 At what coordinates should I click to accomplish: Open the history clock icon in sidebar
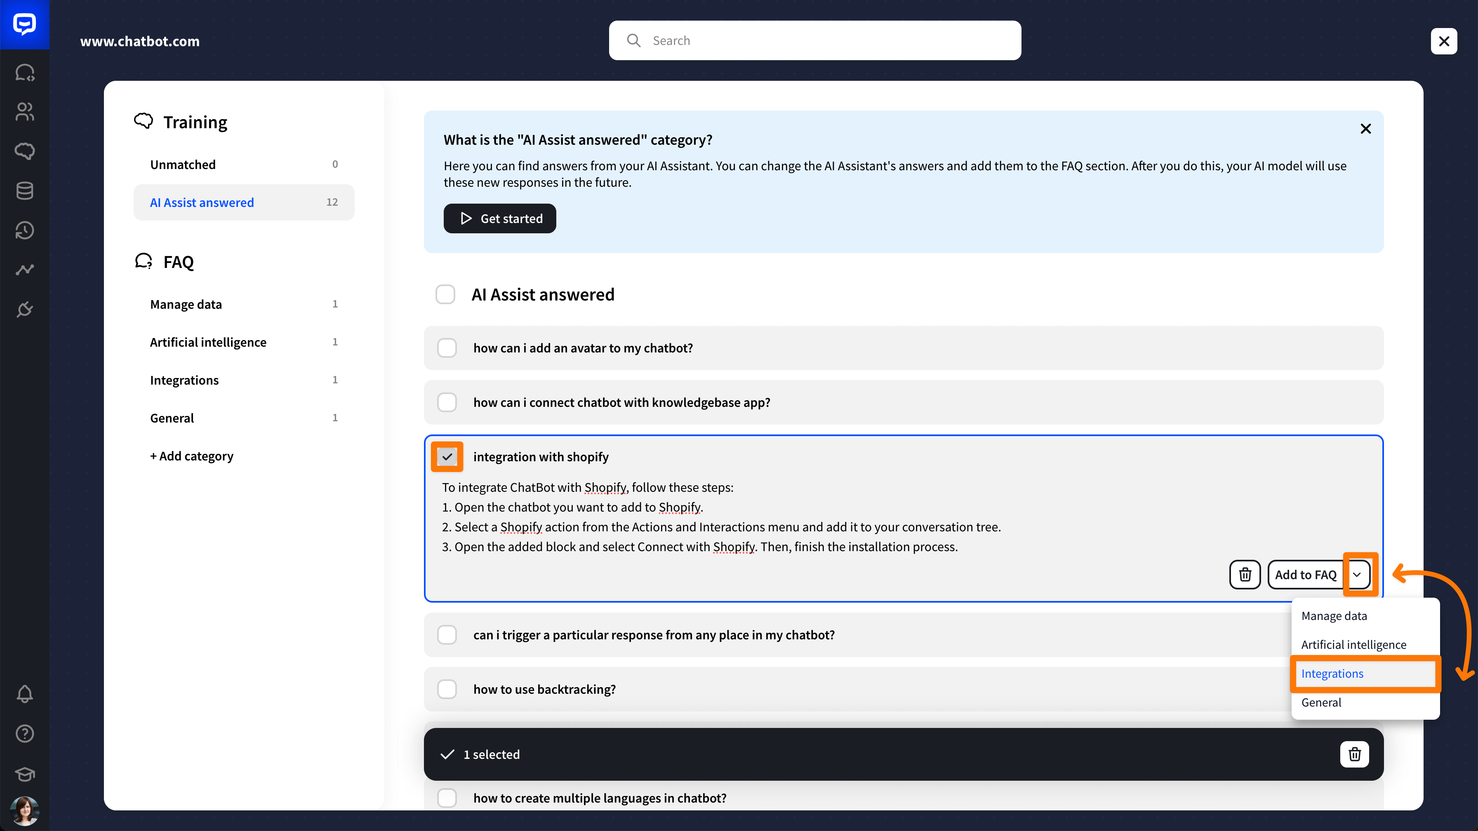coord(25,230)
